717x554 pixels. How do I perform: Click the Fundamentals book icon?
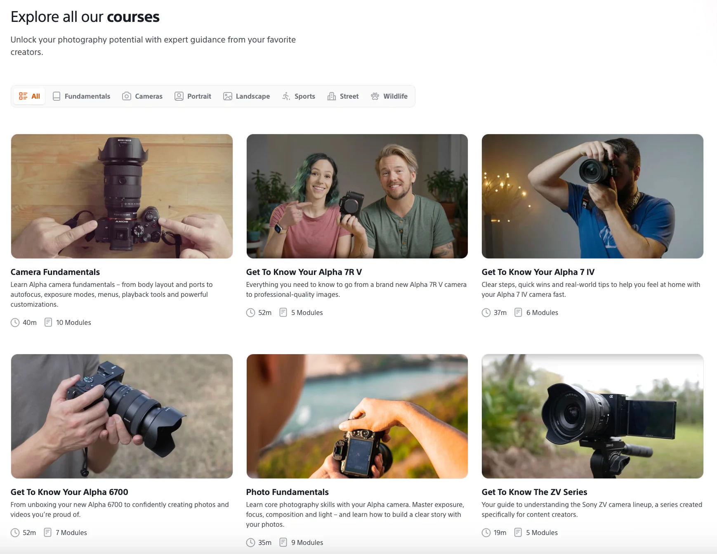click(57, 96)
